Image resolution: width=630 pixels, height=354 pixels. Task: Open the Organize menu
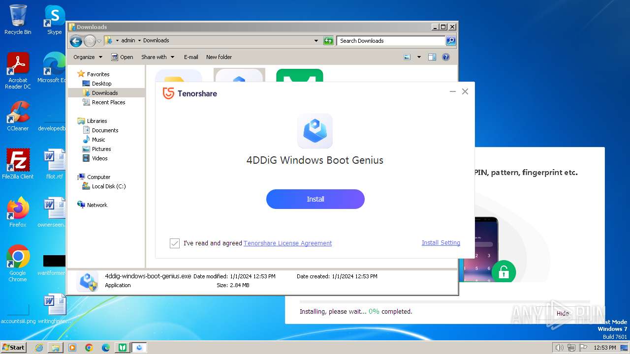pos(88,57)
